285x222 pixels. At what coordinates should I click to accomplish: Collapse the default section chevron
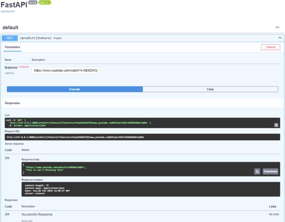click(x=277, y=27)
